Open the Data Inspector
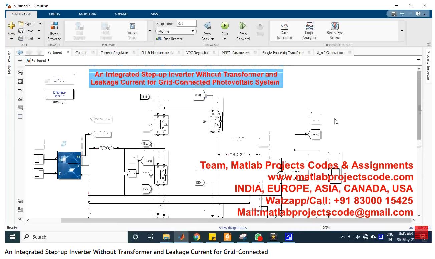 [284, 31]
